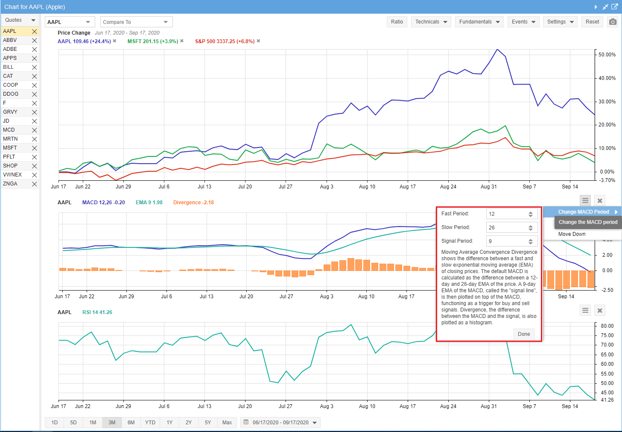
Task: Pop out chart into new window
Action: click(x=614, y=7)
